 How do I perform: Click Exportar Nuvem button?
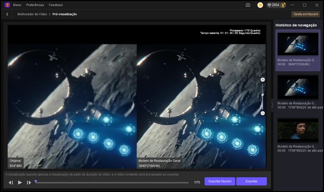coord(220,181)
